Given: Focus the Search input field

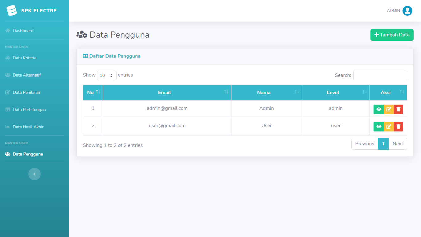Looking at the screenshot, I should 380,75.
